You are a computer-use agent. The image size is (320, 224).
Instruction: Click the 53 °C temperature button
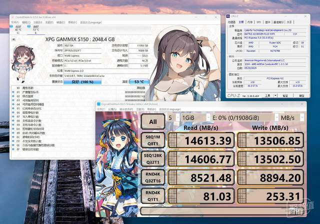[139, 82]
